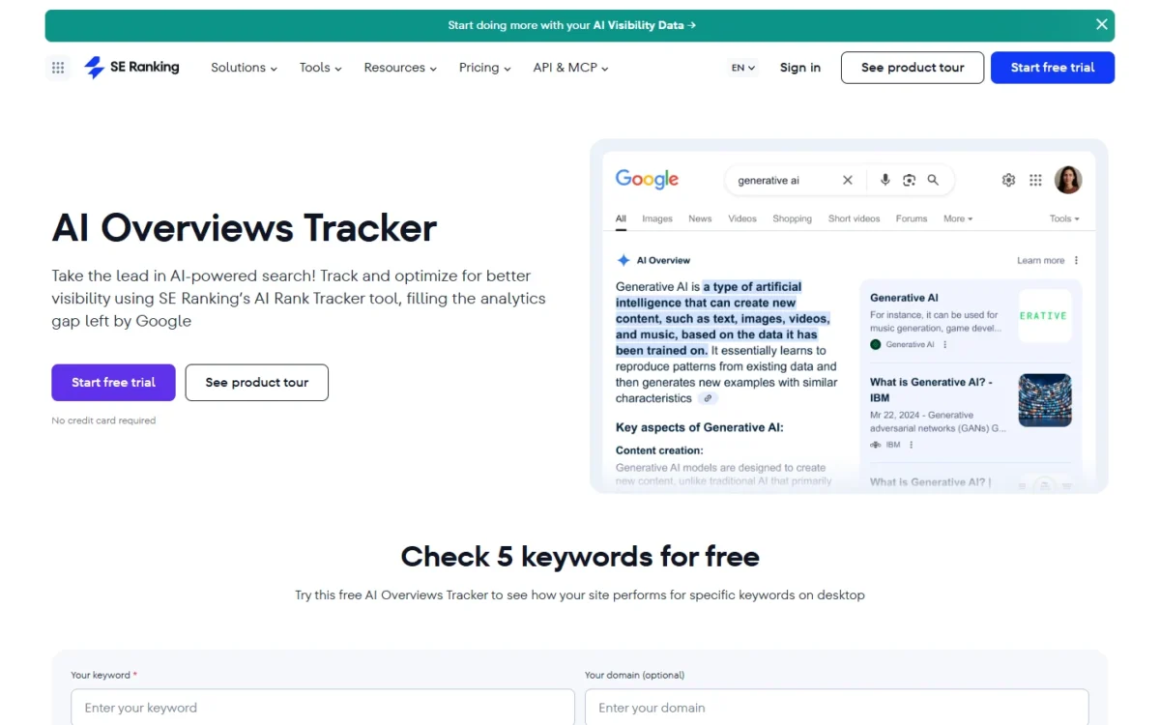Click the microphone voice search icon
The height and width of the screenshot is (725, 1160).
[884, 180]
